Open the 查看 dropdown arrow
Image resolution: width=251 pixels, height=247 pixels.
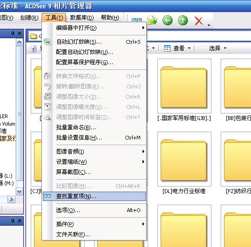coord(190,48)
